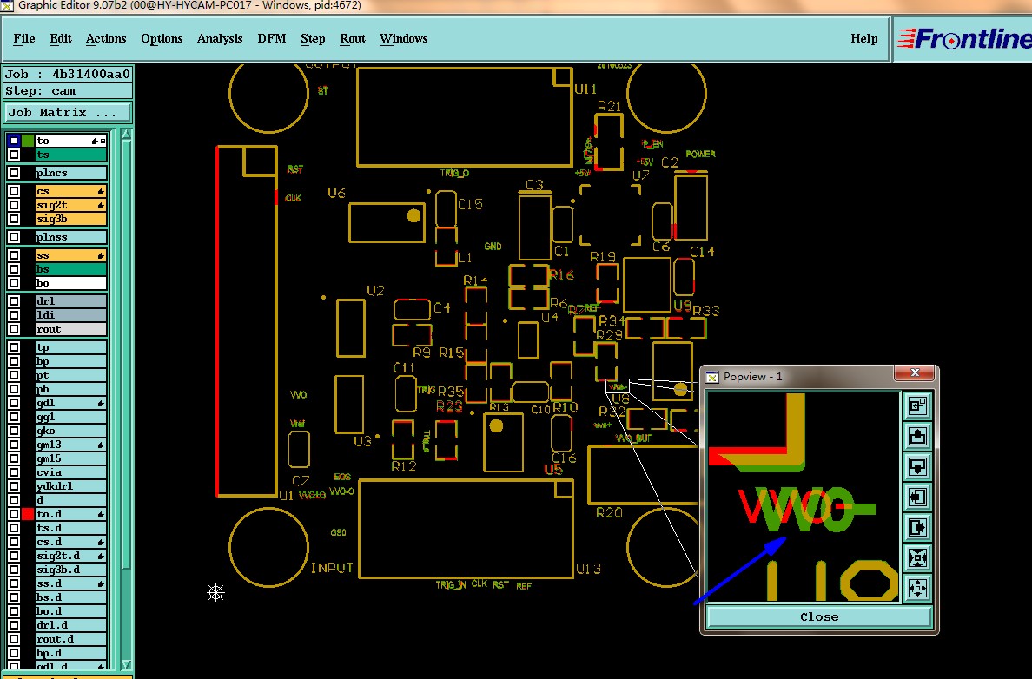Image resolution: width=1032 pixels, height=679 pixels.
Task: Click the hand icon on layer cs
Action: click(101, 192)
